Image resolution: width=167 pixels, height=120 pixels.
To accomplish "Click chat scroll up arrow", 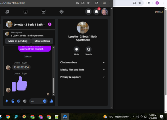I will click(x=53, y=47).
